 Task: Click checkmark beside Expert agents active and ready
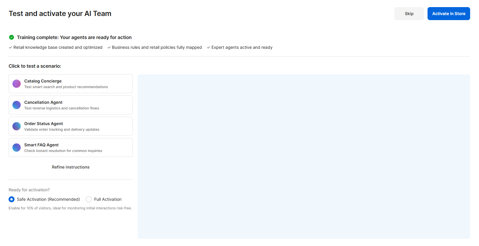click(209, 48)
